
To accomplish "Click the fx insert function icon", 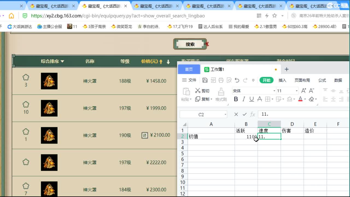I will (253, 114).
